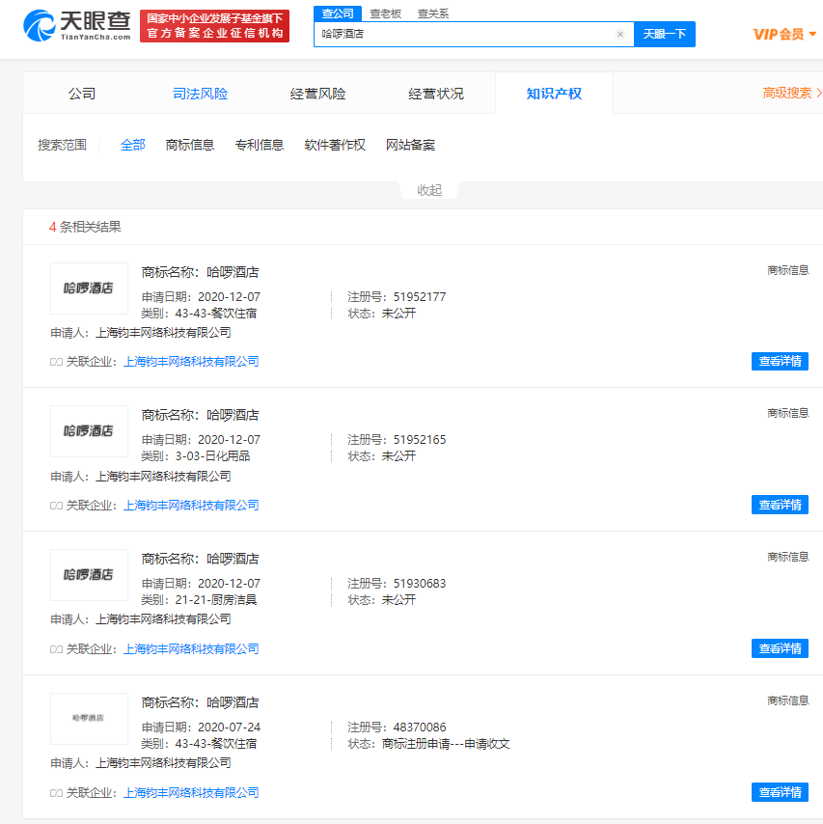Screen dimensions: 823x824
Task: Open the VIP会员 dropdown
Action: 784,34
